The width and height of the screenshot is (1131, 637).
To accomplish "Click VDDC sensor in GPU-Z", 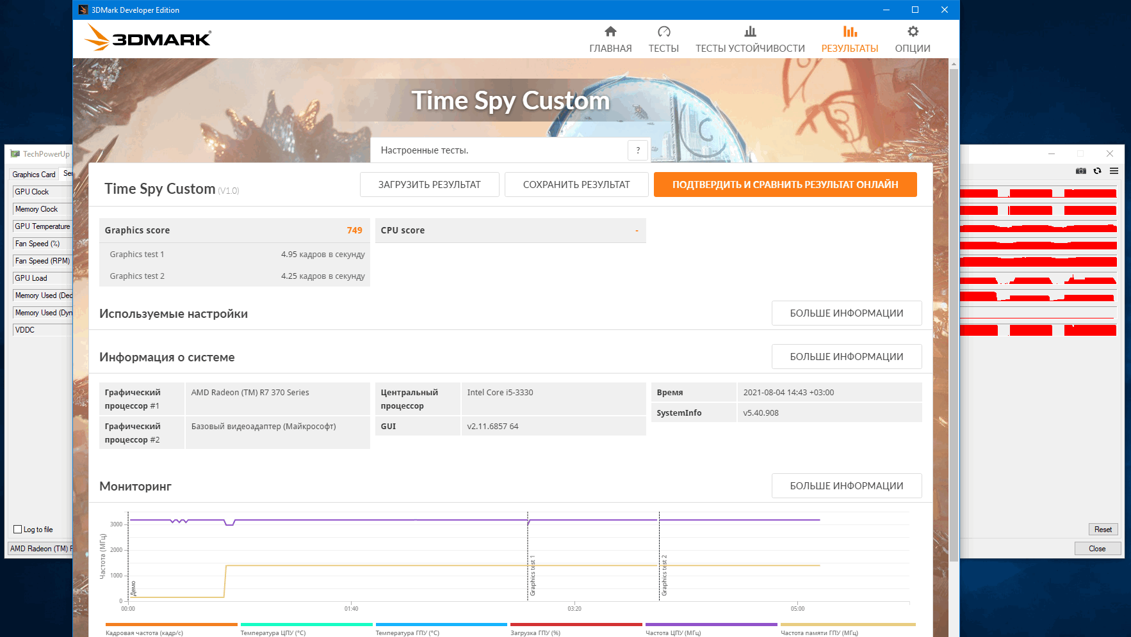I will (x=42, y=330).
